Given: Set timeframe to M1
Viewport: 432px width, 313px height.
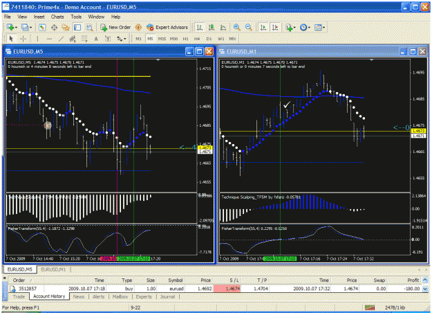Looking at the screenshot, I should pos(138,39).
